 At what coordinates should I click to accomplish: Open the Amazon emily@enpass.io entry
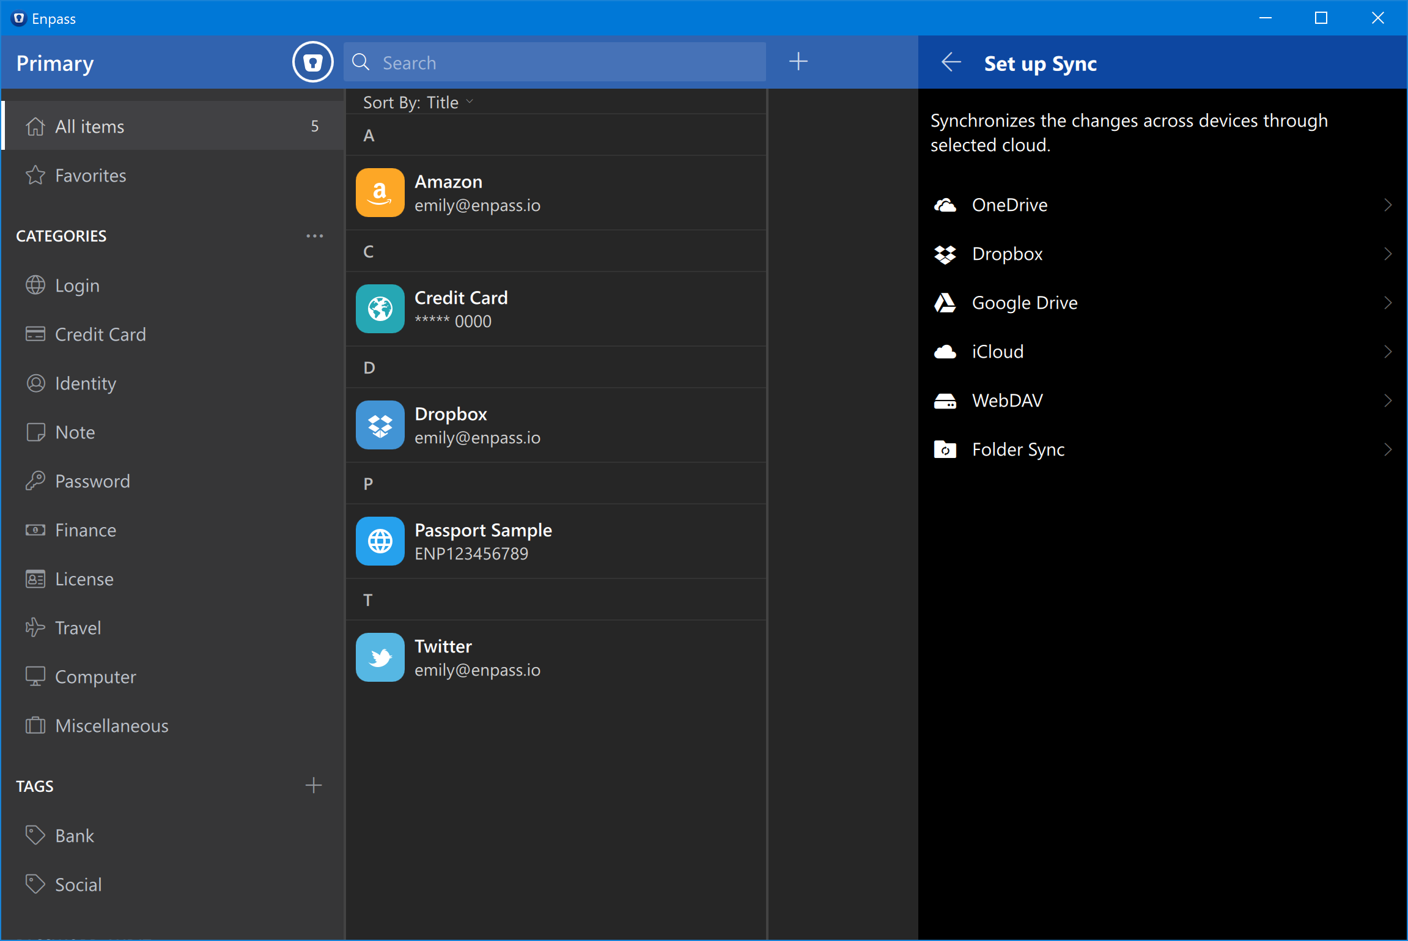(x=556, y=193)
